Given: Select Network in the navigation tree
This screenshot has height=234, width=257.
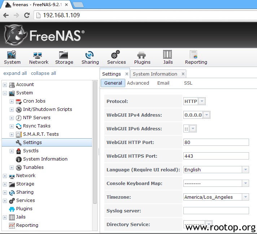Looking at the screenshot, I should tap(26, 176).
